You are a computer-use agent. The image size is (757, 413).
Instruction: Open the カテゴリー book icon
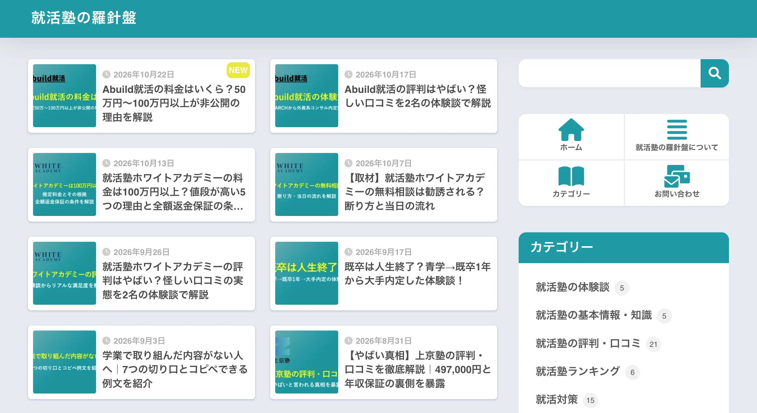[571, 176]
